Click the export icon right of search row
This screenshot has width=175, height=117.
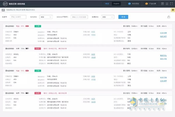pos(169,17)
